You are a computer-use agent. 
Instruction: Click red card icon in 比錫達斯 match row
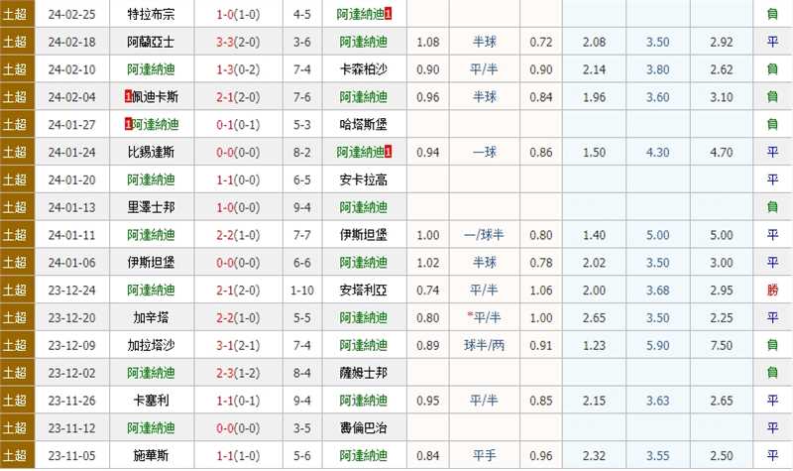pos(389,153)
